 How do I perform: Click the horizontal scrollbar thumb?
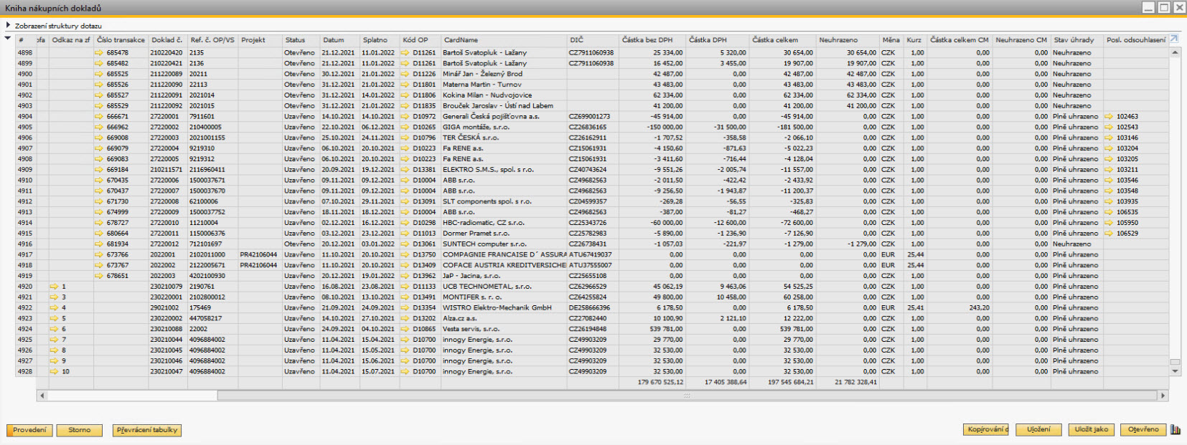click(x=688, y=396)
